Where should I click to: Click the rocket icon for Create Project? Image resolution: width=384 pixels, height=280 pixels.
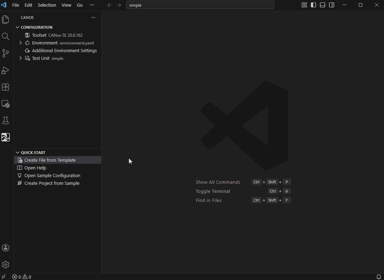[20, 183]
